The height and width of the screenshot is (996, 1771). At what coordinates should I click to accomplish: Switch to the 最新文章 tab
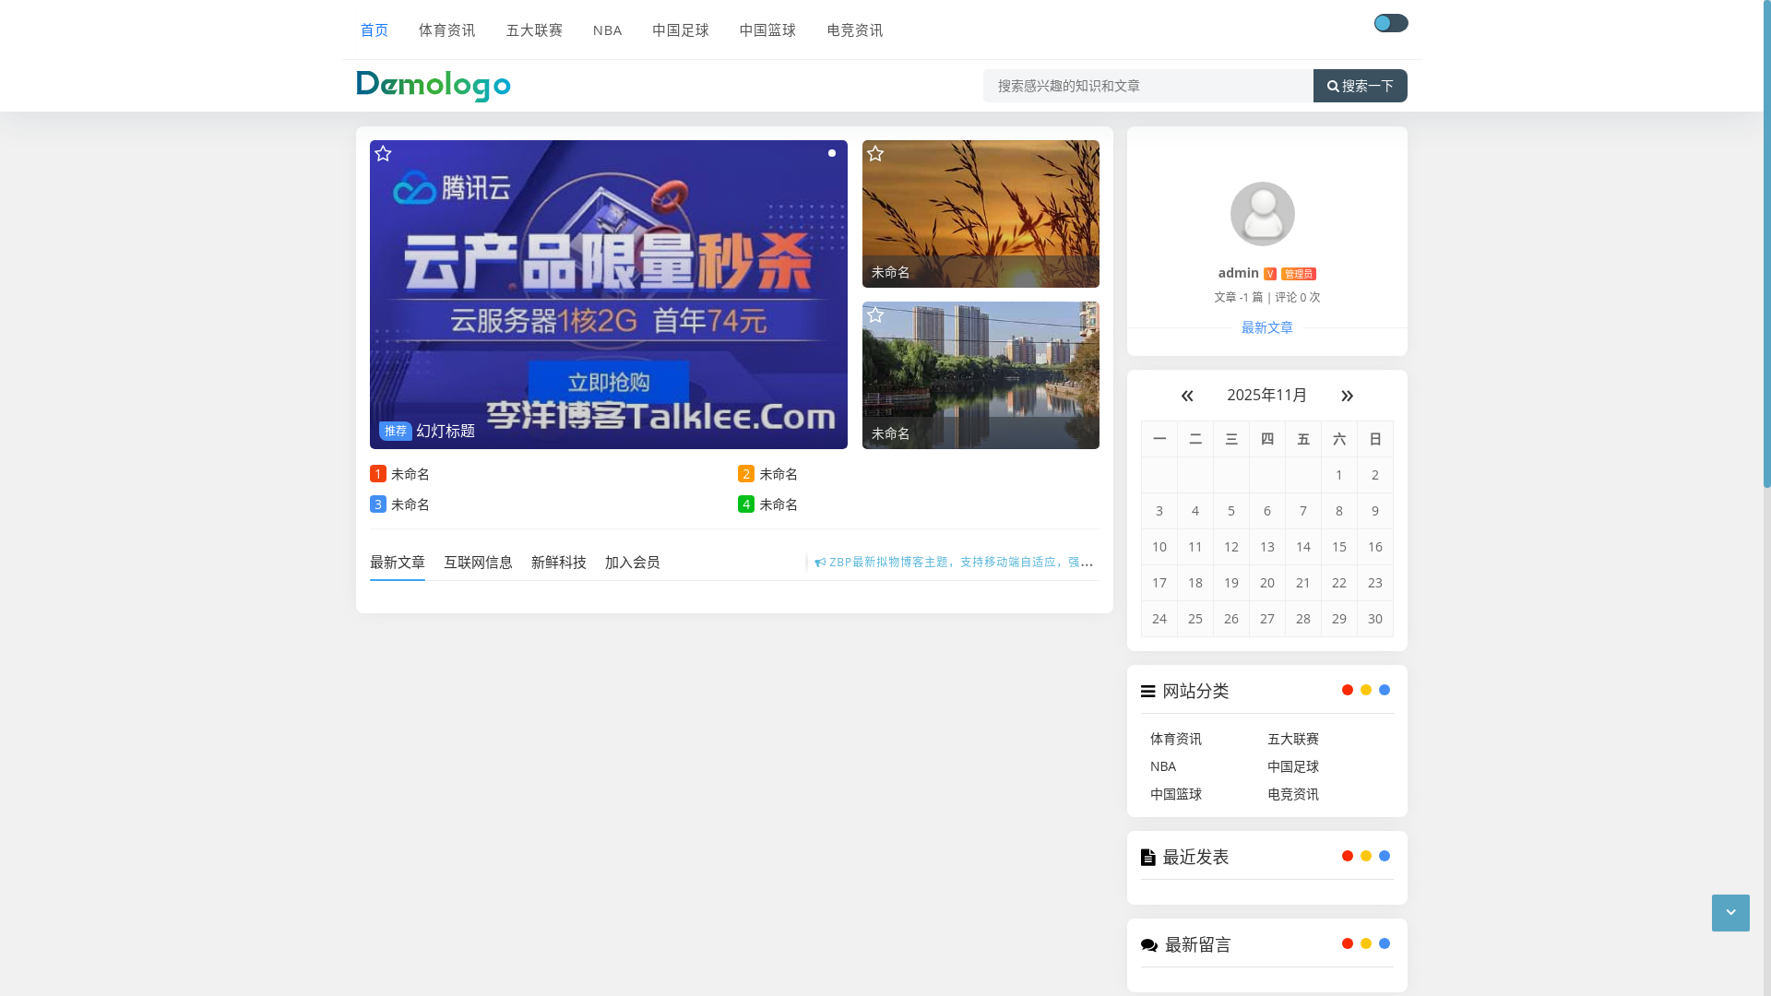pos(398,563)
